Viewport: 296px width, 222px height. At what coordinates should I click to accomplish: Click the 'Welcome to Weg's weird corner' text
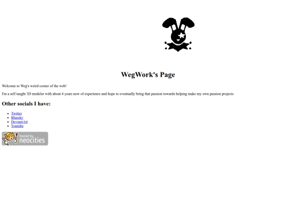34,86
